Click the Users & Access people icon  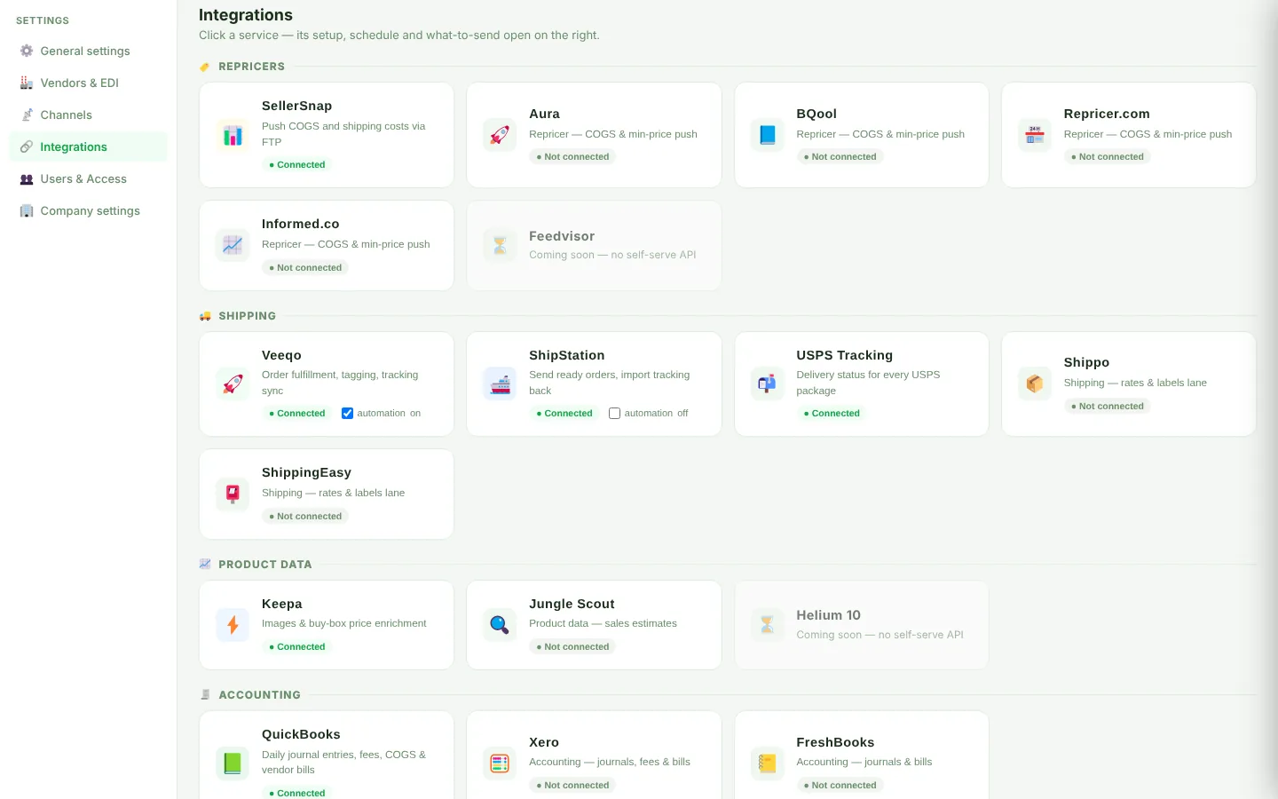pos(27,178)
